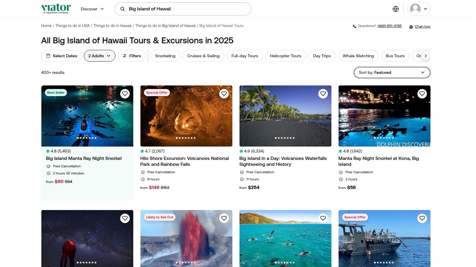Viewport: 476px width, 267px height.
Task: Click the Viator logo
Action: point(56,9)
